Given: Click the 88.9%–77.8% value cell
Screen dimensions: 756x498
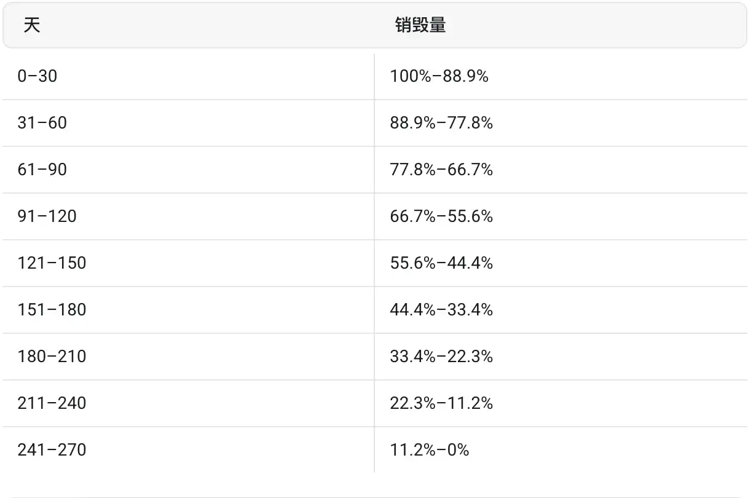Looking at the screenshot, I should [x=441, y=123].
